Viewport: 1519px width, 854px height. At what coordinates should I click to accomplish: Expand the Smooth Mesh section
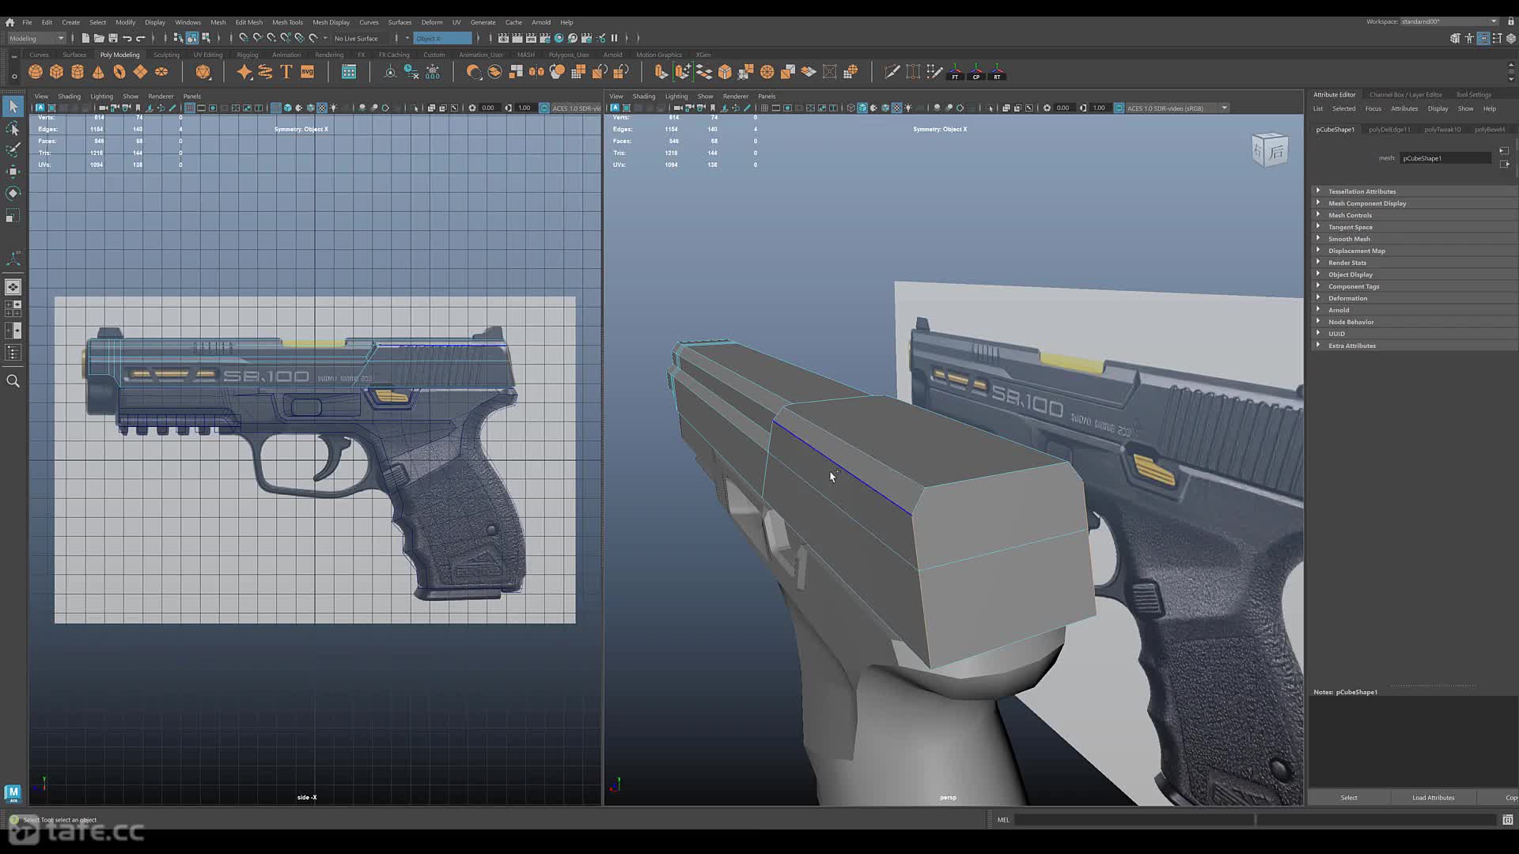coord(1348,239)
